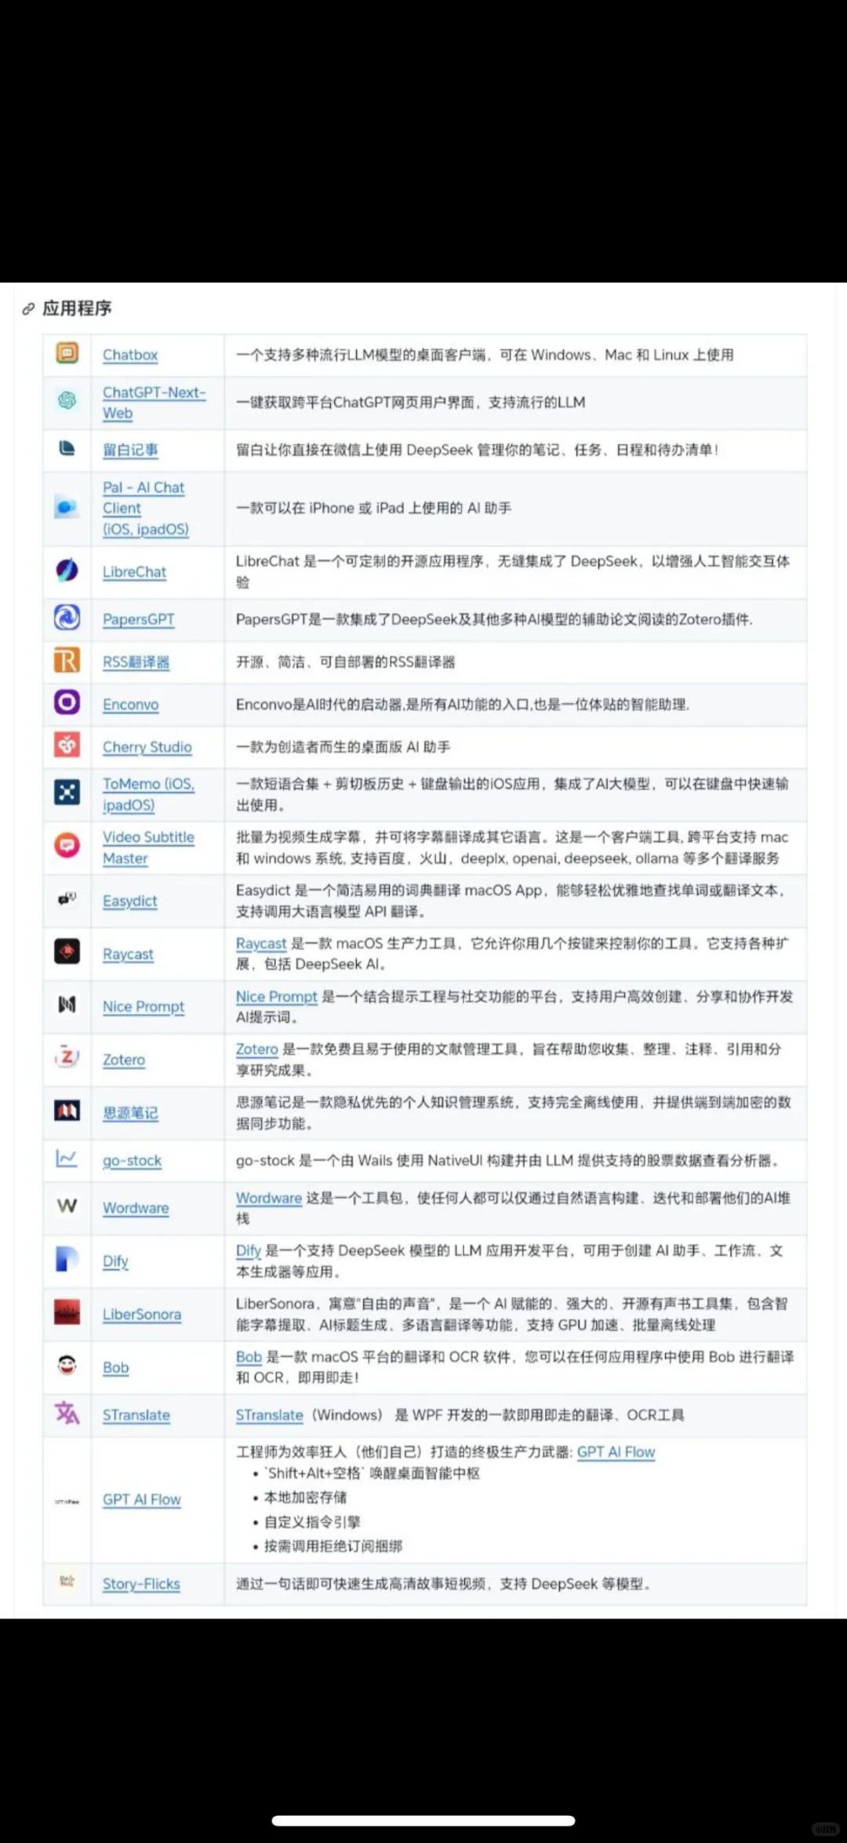Open the 思源笔记 link
The width and height of the screenshot is (847, 1843).
130,1113
